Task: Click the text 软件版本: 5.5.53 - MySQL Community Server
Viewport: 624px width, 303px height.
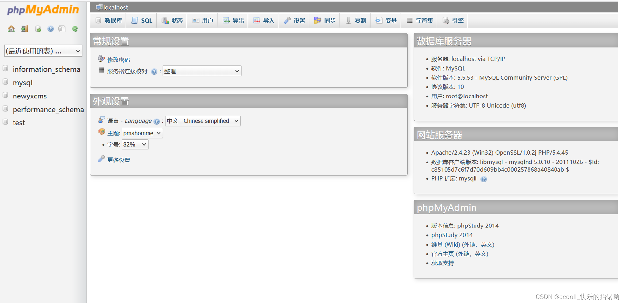Action: point(500,78)
